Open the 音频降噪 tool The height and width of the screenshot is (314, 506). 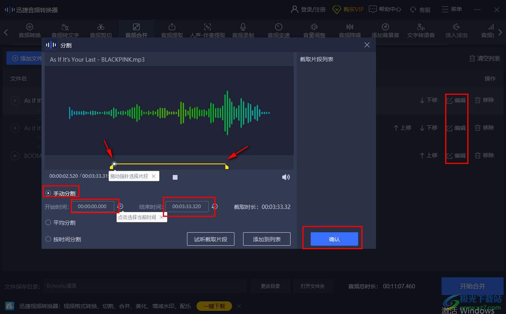tap(350, 31)
